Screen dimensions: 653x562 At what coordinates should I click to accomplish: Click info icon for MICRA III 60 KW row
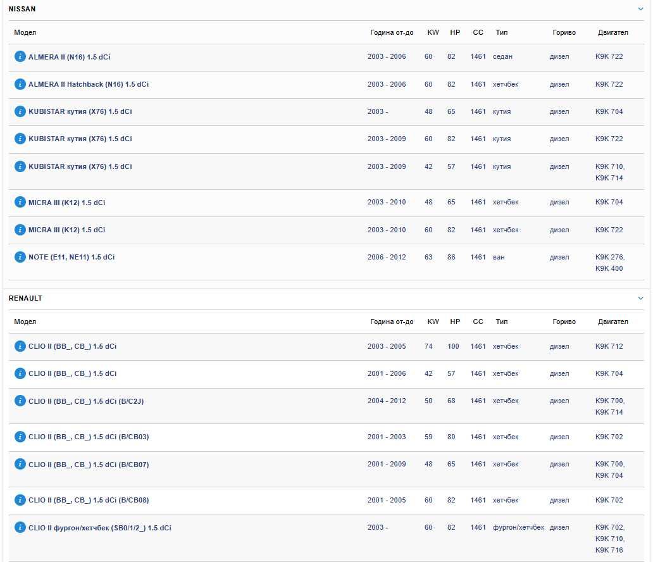(x=20, y=230)
